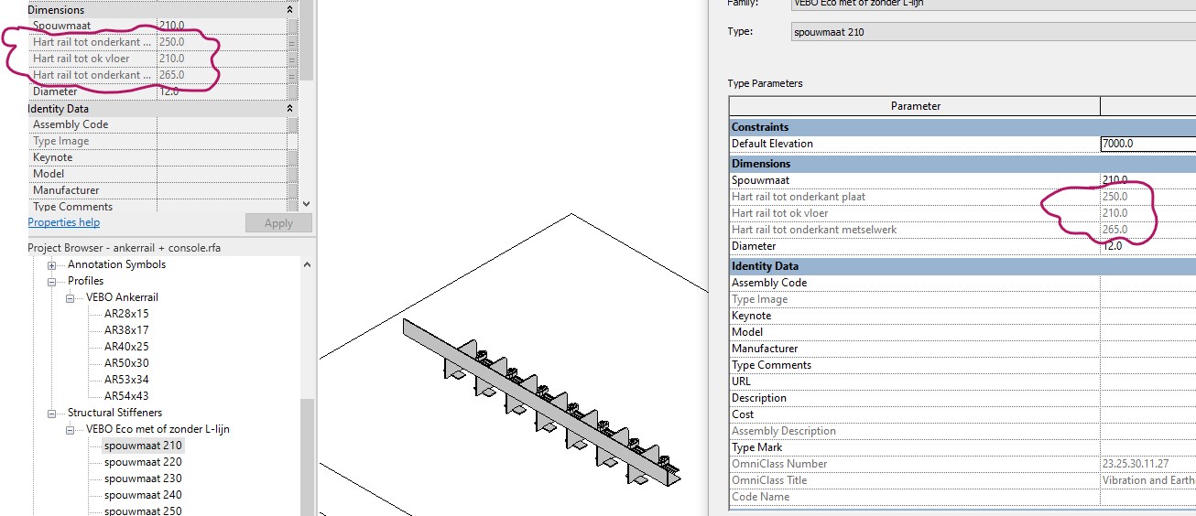The image size is (1196, 516).
Task: Expand the Annotation Symbols node
Action: 52,264
